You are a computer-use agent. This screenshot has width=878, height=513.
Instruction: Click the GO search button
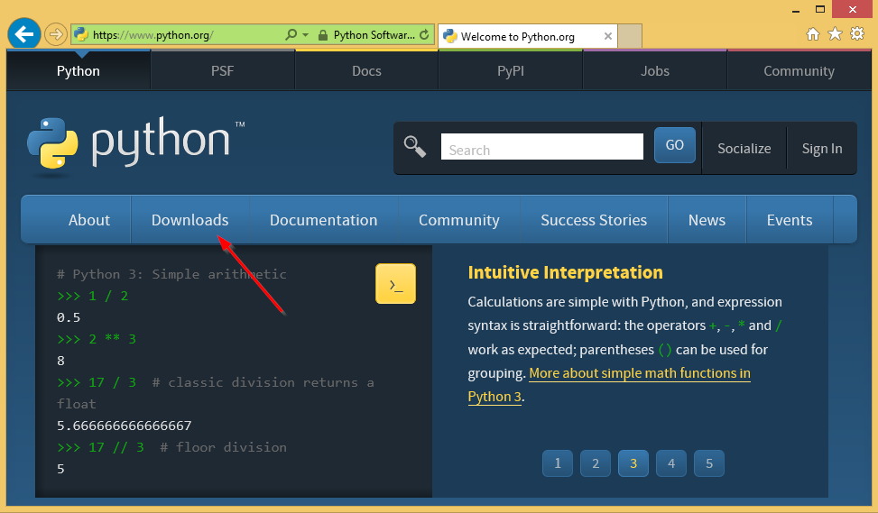(x=674, y=145)
